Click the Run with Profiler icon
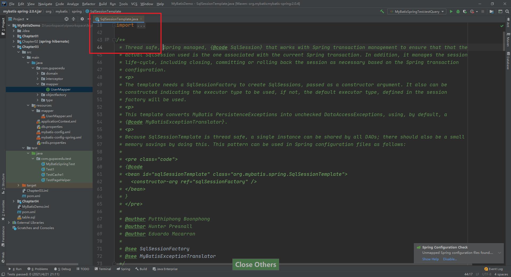 [x=472, y=11]
